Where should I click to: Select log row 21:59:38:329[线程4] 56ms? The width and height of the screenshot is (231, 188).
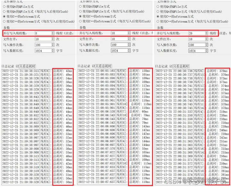tap(37, 82)
